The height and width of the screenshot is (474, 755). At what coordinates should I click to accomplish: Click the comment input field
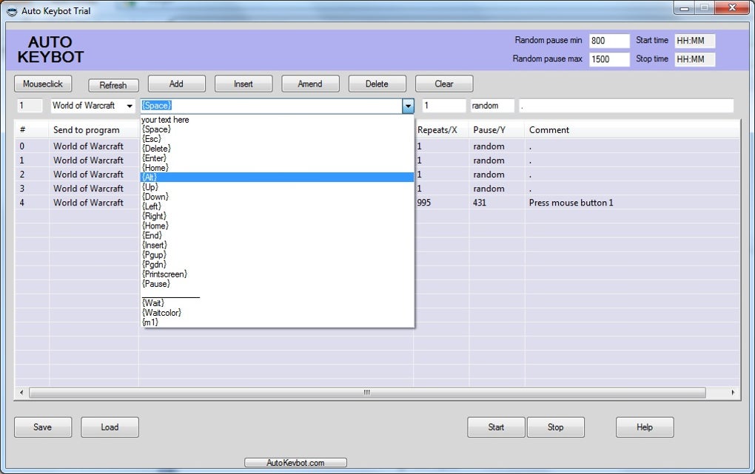pos(626,106)
